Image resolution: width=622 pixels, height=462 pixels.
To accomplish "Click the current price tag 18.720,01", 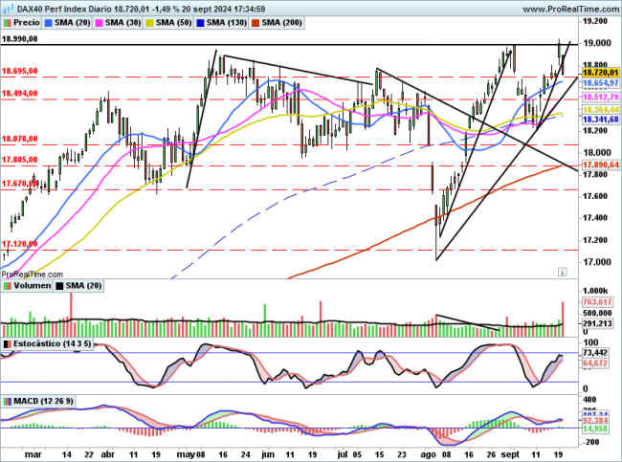I will [x=601, y=72].
